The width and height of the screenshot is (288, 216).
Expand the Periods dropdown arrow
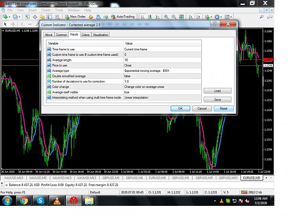(221, 17)
